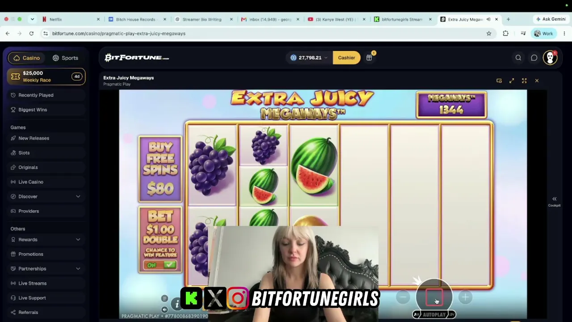
Task: Open the tab search dropdown
Action: tap(32, 19)
